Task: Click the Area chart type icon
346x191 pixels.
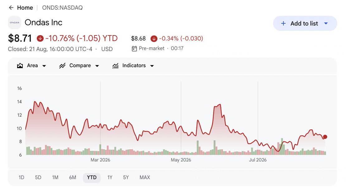Action: [x=20, y=66]
